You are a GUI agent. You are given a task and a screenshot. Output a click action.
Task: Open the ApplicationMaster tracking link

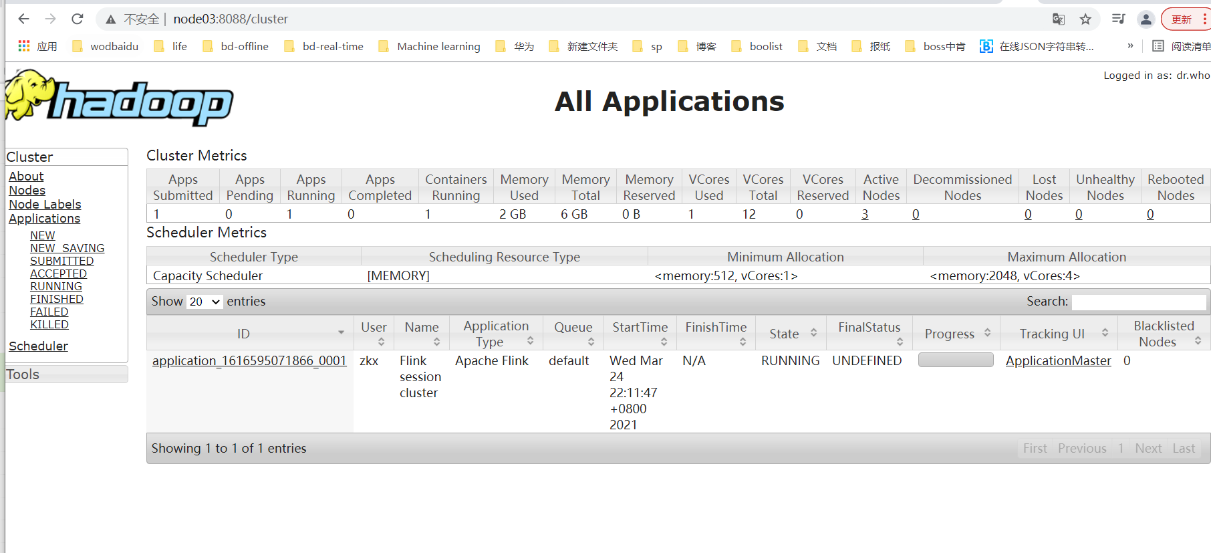click(1058, 360)
